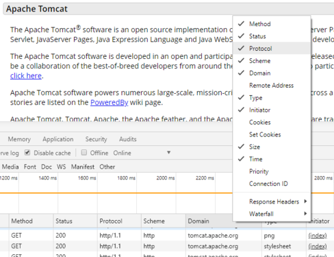Click the Apache Tomcat heading

click(37, 9)
